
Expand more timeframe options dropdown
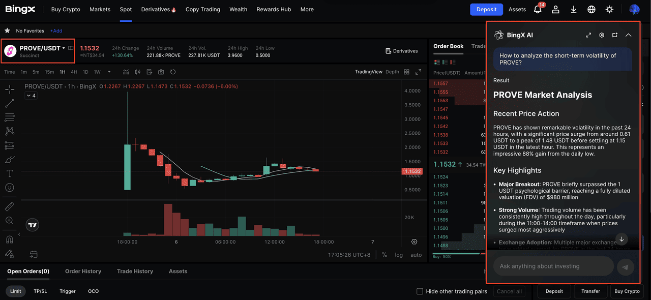click(109, 72)
